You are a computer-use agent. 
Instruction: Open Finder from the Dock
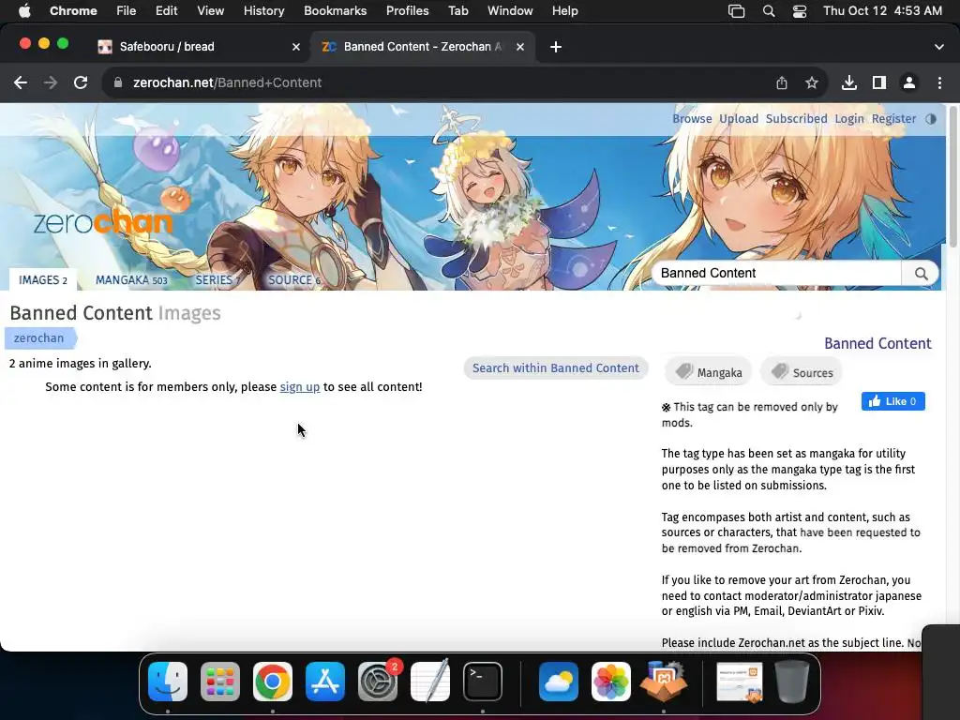pos(168,682)
